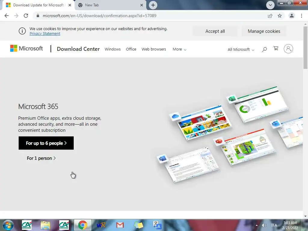This screenshot has height=231, width=308.
Task: Click the PowerPoint app screenshot
Action: coord(248,147)
